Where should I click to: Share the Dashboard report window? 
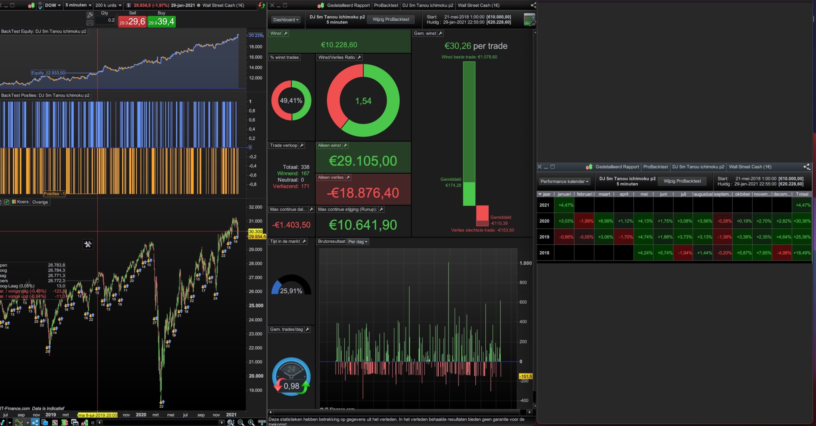coord(533,5)
